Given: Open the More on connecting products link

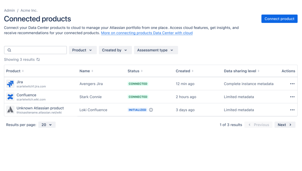Looking at the screenshot, I should coord(147,33).
